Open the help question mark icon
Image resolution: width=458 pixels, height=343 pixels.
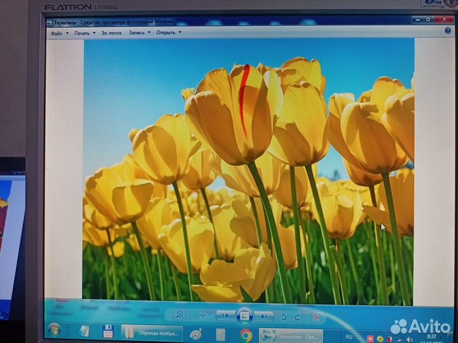tap(447, 30)
